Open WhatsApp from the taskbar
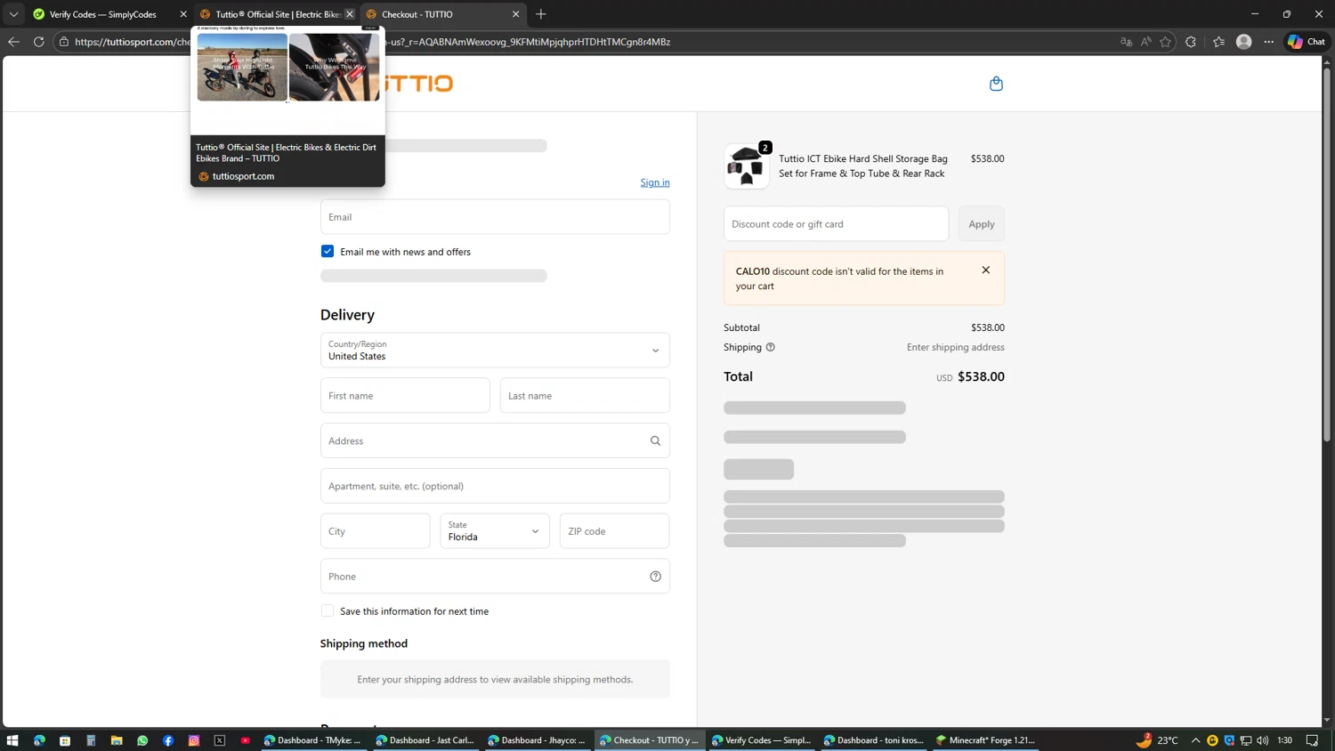1335x751 pixels. click(142, 740)
